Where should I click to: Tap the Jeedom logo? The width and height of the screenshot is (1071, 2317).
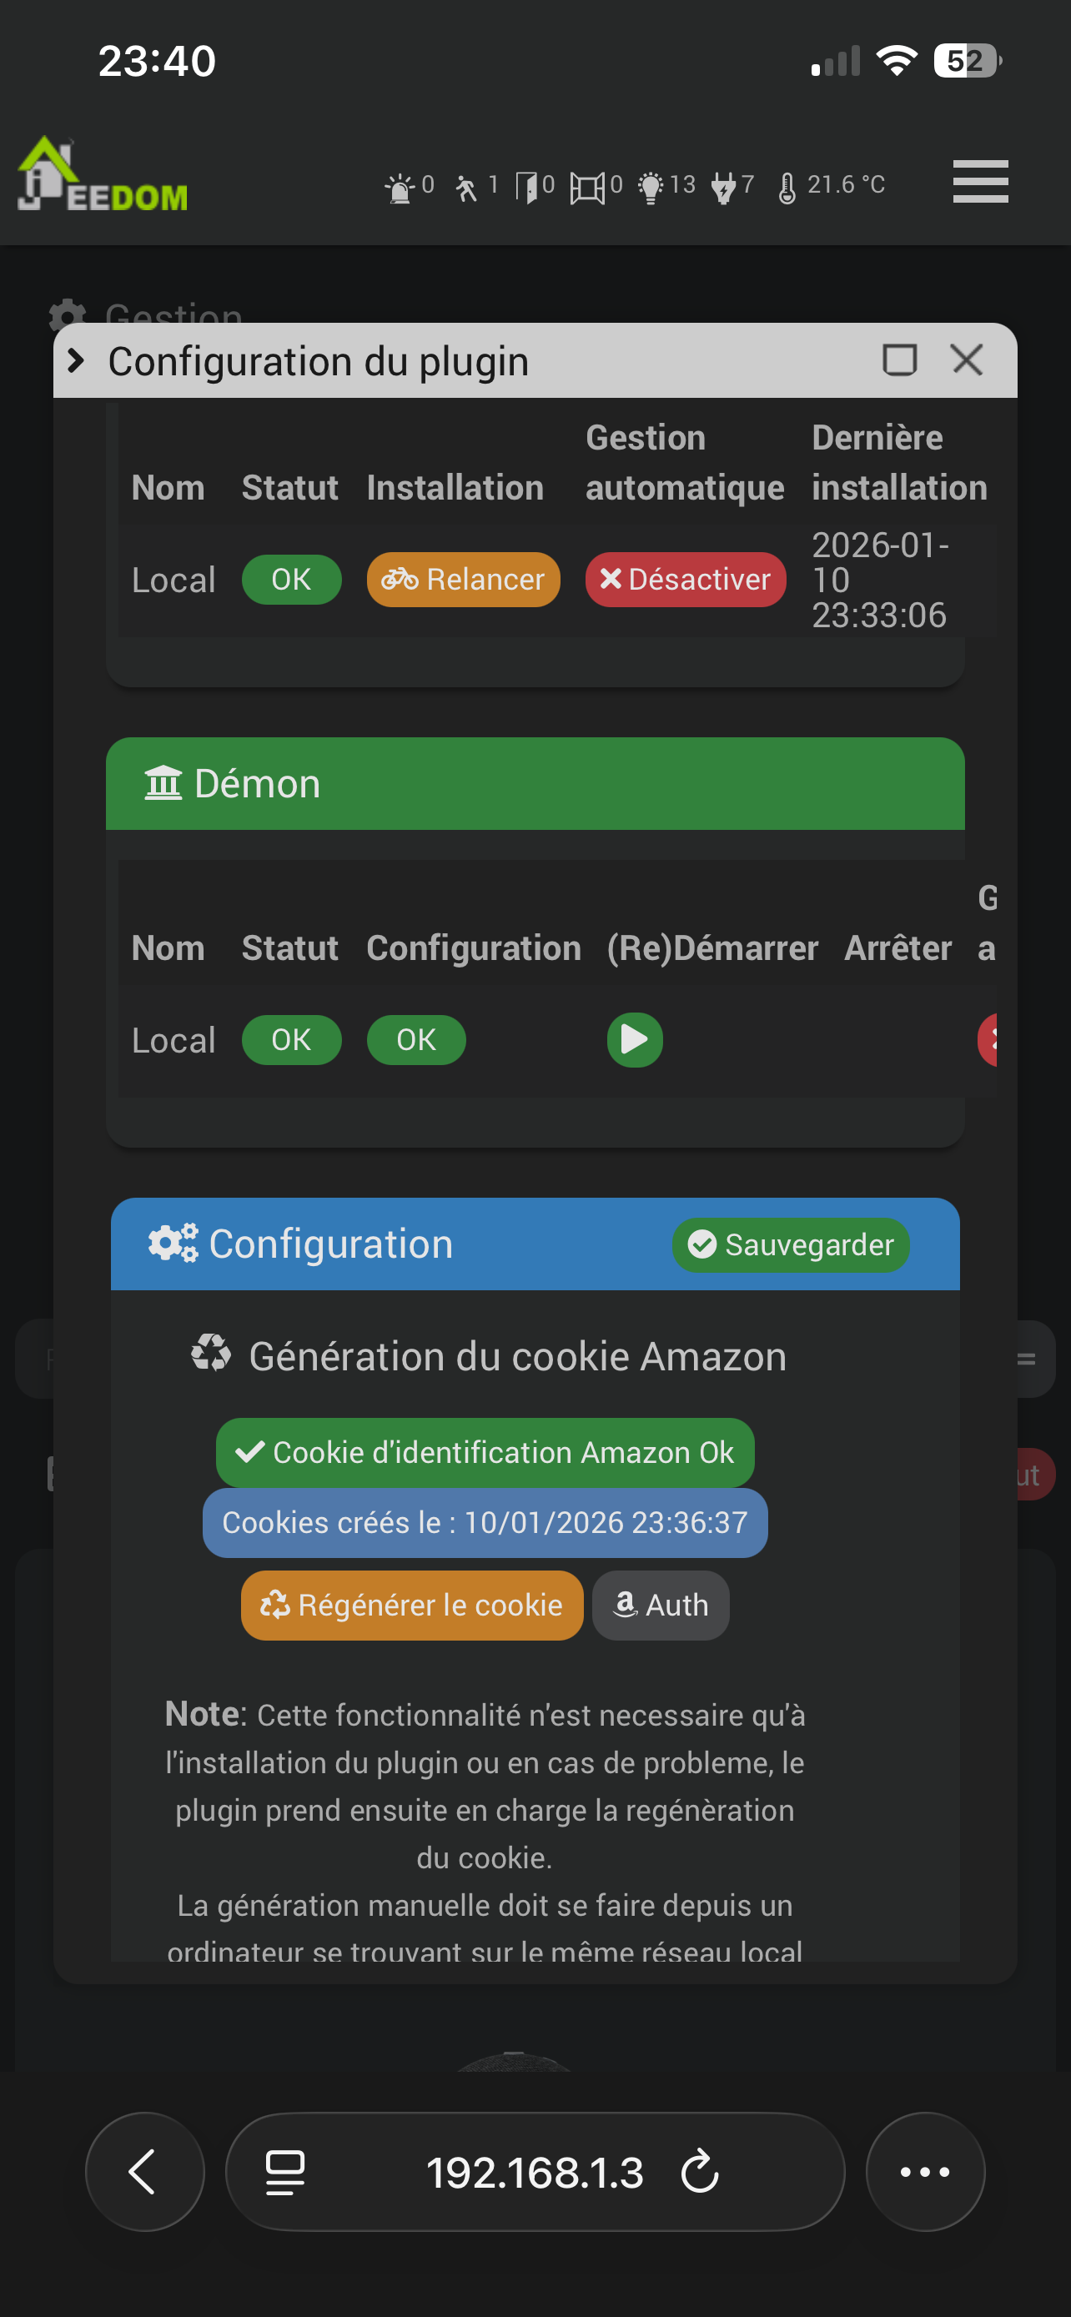[x=103, y=175]
